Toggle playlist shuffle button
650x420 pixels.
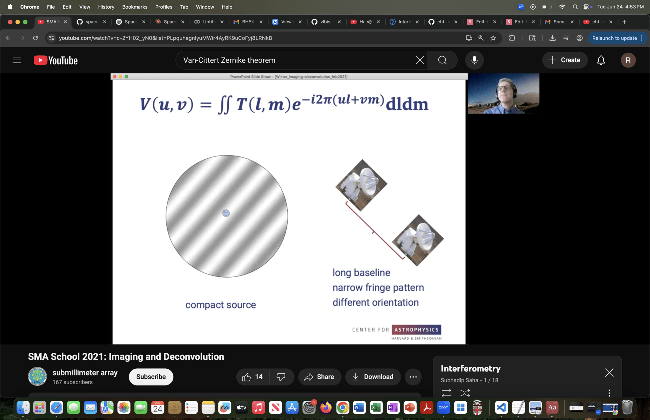pyautogui.click(x=465, y=393)
